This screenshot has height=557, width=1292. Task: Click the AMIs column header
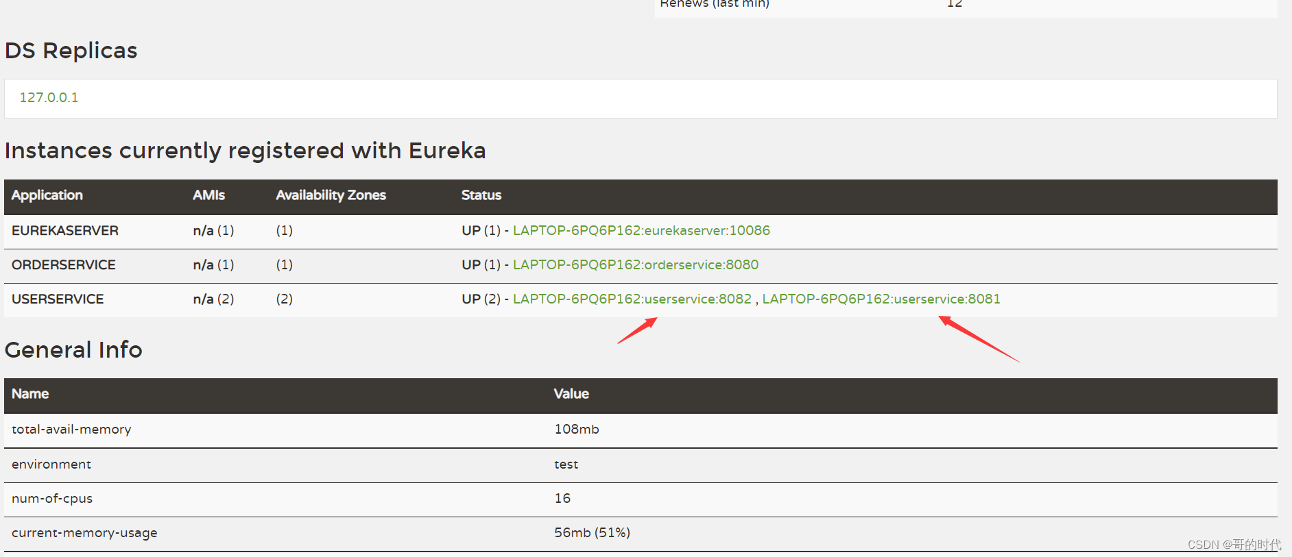[x=208, y=195]
